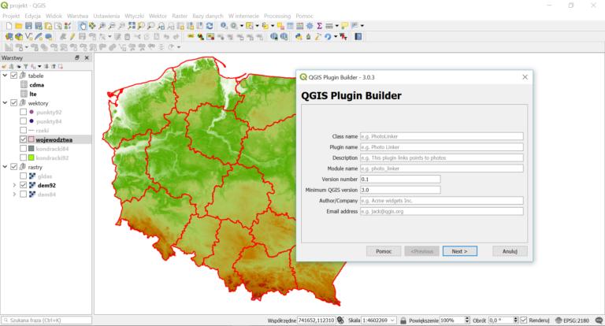Enable the punkty92 layer checkbox
605x326 pixels.
point(23,112)
